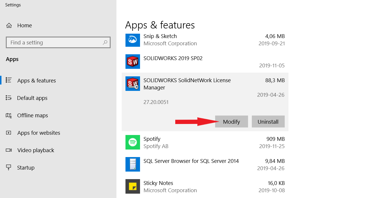Focus the 'Find a setting' search field
The height and width of the screenshot is (198, 377).
pos(58,42)
